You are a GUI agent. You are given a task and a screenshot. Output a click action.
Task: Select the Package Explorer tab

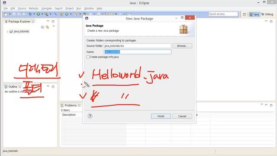click(x=19, y=21)
